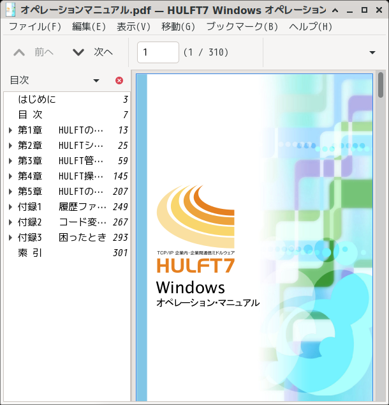Image resolution: width=389 pixels, height=405 pixels.
Task: Open the 編集(E) menu
Action: 89,27
